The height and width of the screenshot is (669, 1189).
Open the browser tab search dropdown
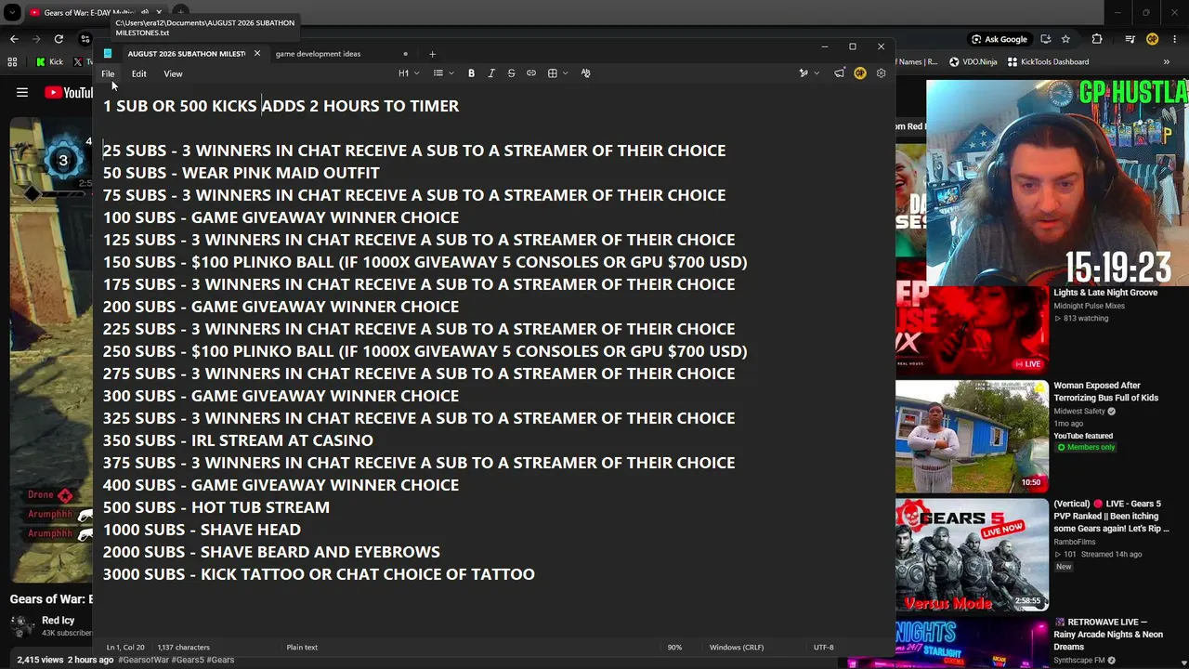12,13
